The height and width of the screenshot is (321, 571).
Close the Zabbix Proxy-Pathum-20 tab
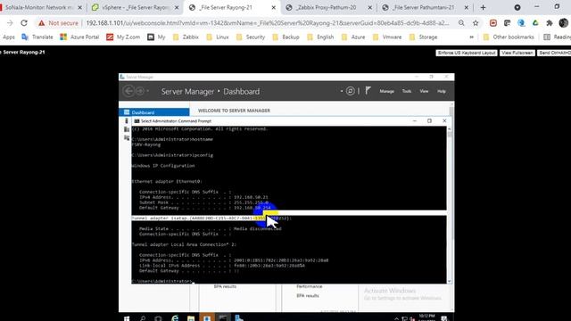(369, 7)
